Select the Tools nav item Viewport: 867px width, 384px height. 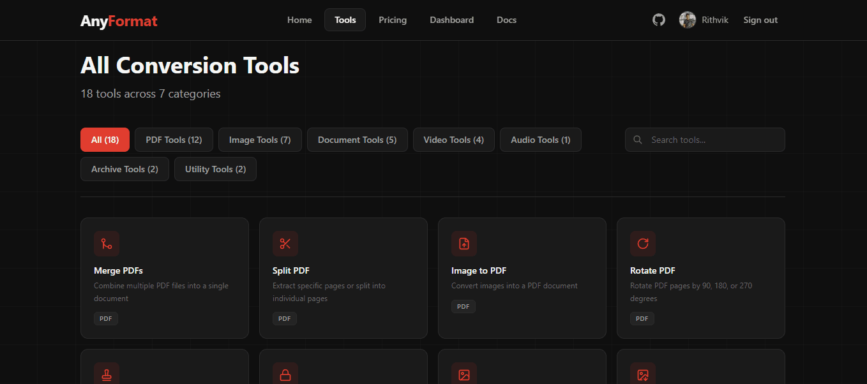(x=345, y=20)
